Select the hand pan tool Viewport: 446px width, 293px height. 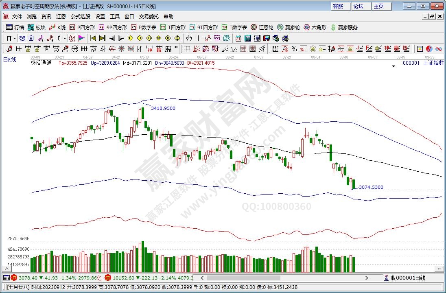189,38
